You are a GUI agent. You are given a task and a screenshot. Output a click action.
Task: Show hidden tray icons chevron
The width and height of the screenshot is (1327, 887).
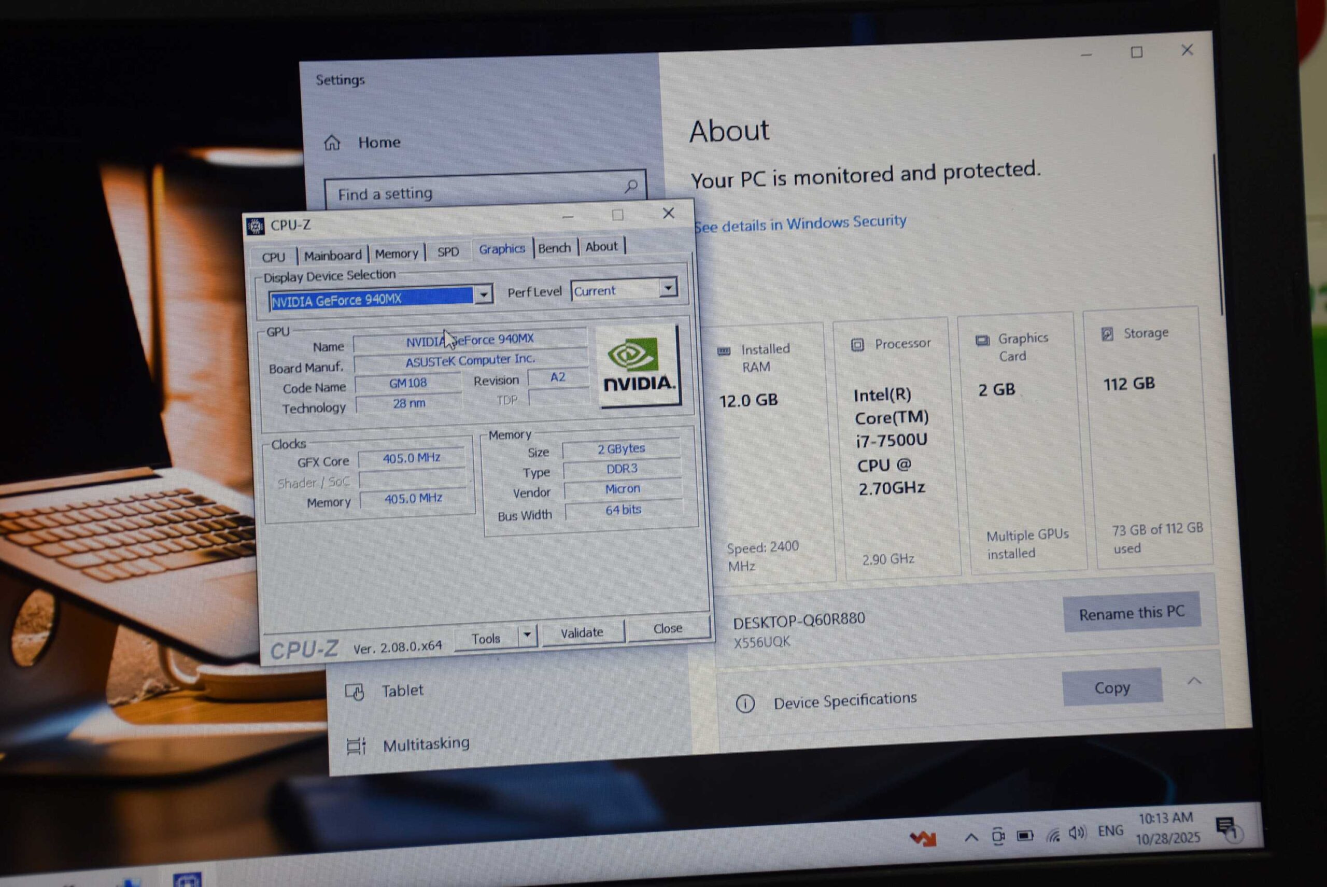[x=971, y=837]
